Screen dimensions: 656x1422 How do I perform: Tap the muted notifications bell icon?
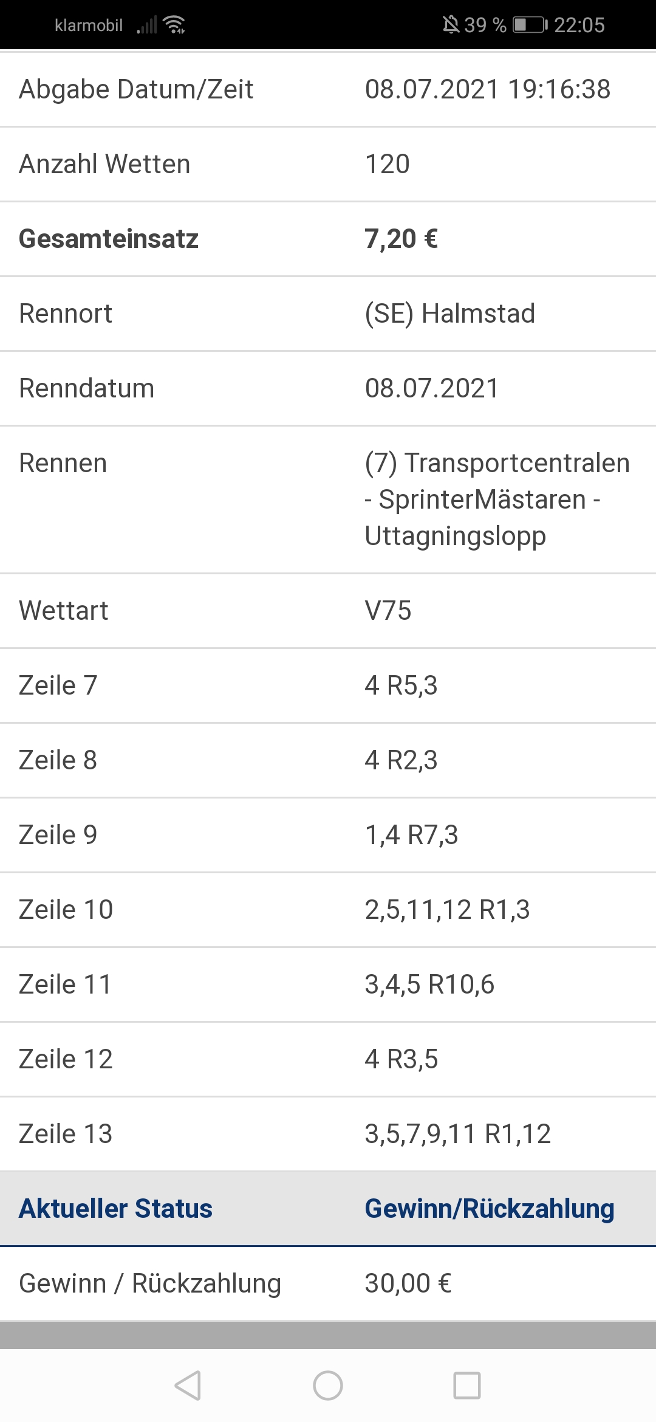(x=451, y=25)
